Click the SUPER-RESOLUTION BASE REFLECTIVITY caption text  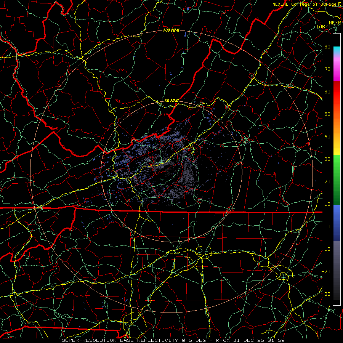click(120, 340)
